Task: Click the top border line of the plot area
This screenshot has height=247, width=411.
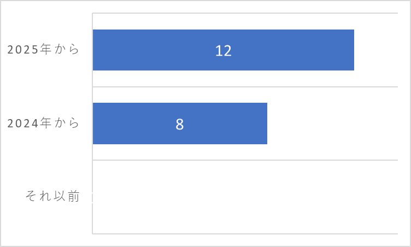Action: [245, 13]
